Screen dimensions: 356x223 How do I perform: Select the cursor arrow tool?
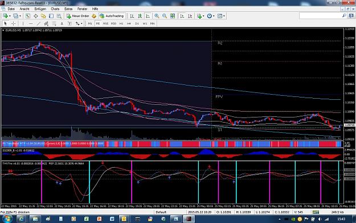[6, 23]
